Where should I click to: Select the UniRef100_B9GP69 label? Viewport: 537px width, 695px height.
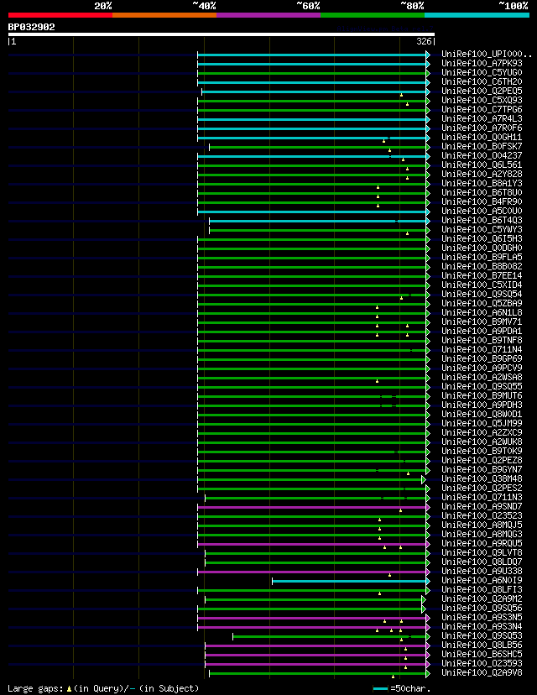pyautogui.click(x=482, y=358)
